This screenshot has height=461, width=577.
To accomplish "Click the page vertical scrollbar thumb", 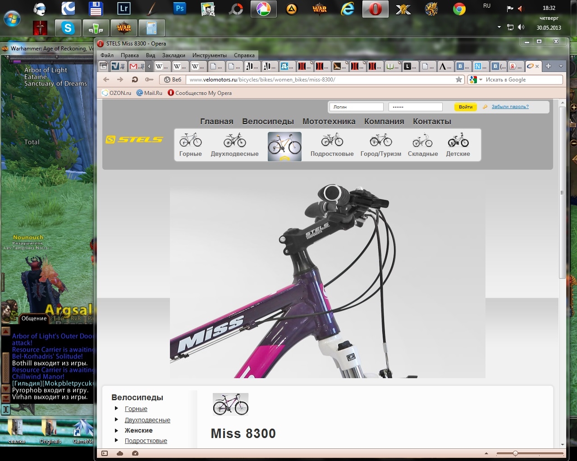I will click(x=562, y=193).
